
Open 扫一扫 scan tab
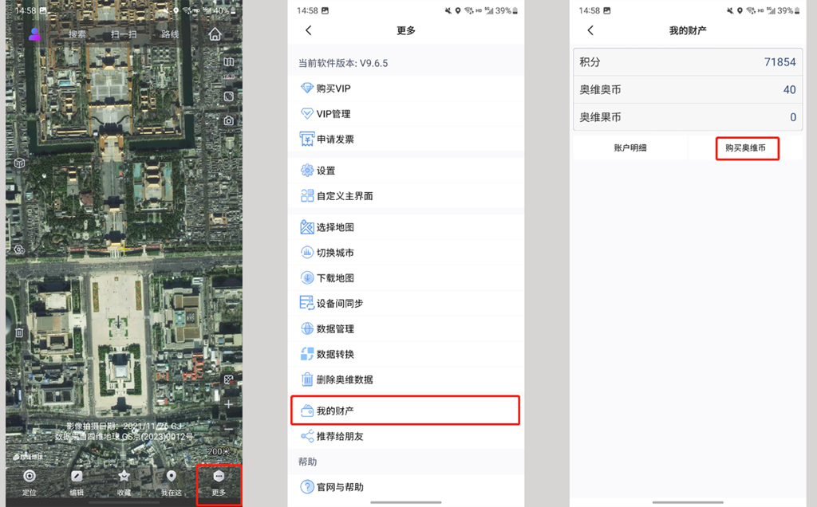(124, 34)
